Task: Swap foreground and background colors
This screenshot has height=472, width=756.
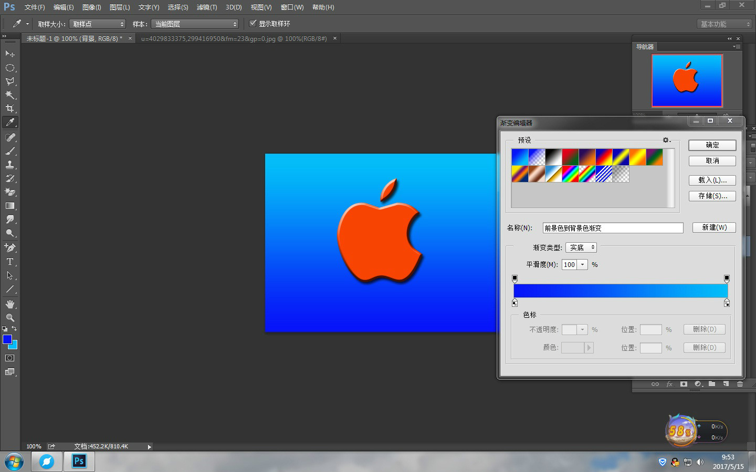Action: [x=14, y=329]
